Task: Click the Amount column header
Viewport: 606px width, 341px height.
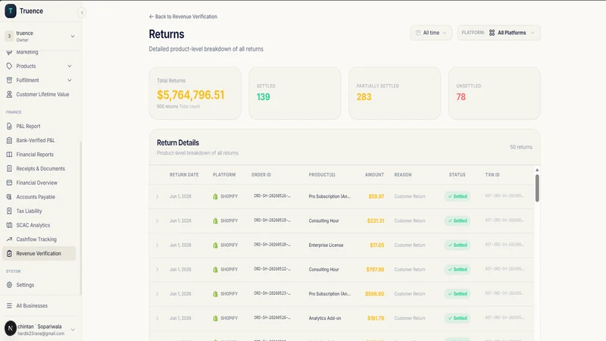Action: coord(374,175)
